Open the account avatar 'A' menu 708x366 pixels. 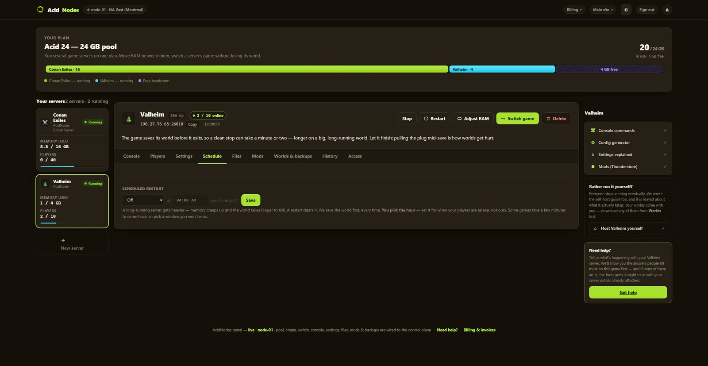(667, 10)
